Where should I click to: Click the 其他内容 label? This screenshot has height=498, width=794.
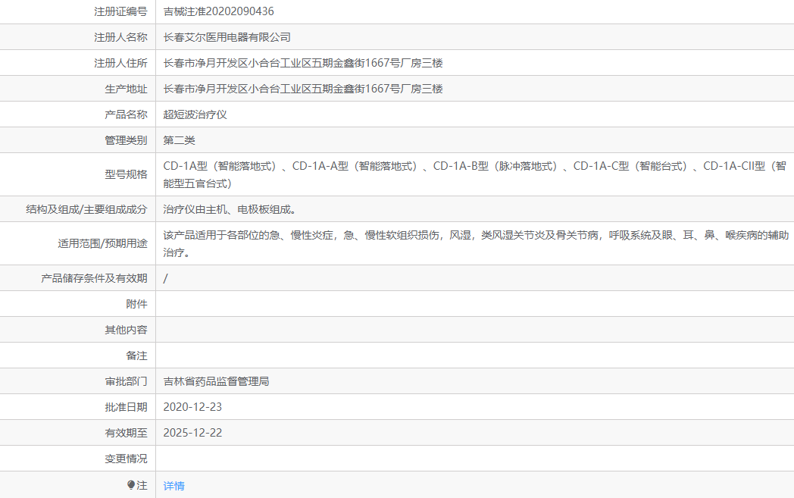coord(126,330)
